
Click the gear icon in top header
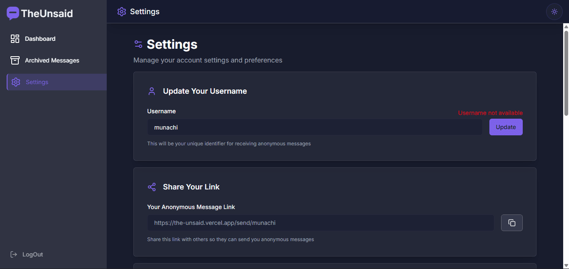[122, 12]
